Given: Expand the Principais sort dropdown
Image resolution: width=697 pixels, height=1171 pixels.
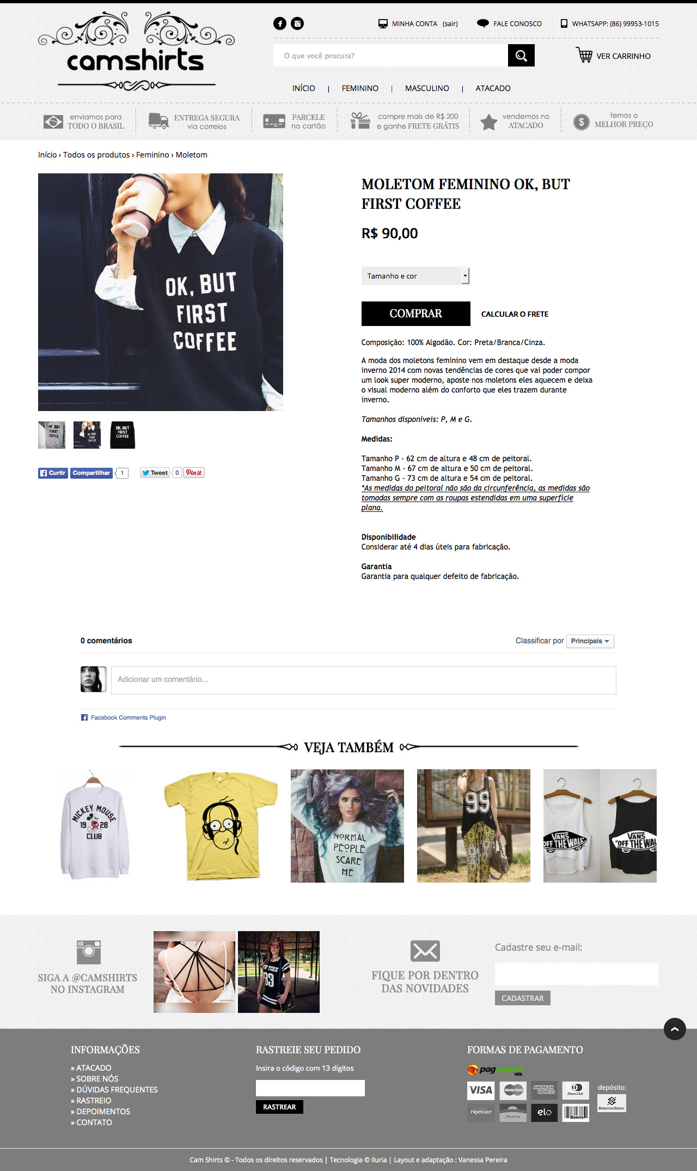Looking at the screenshot, I should pos(590,641).
